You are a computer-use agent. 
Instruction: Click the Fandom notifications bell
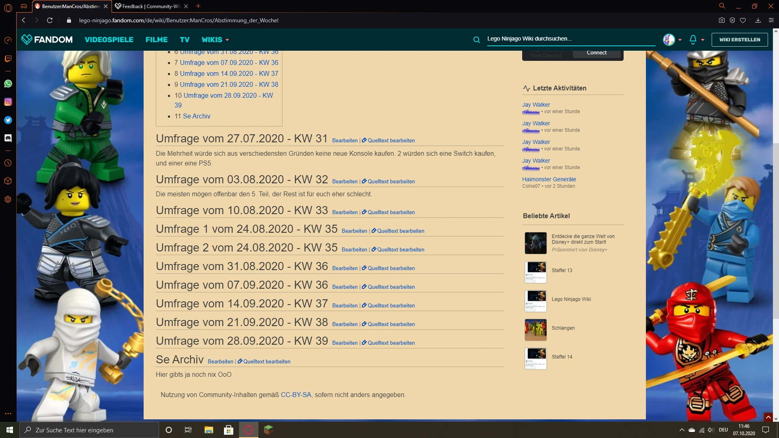[693, 39]
